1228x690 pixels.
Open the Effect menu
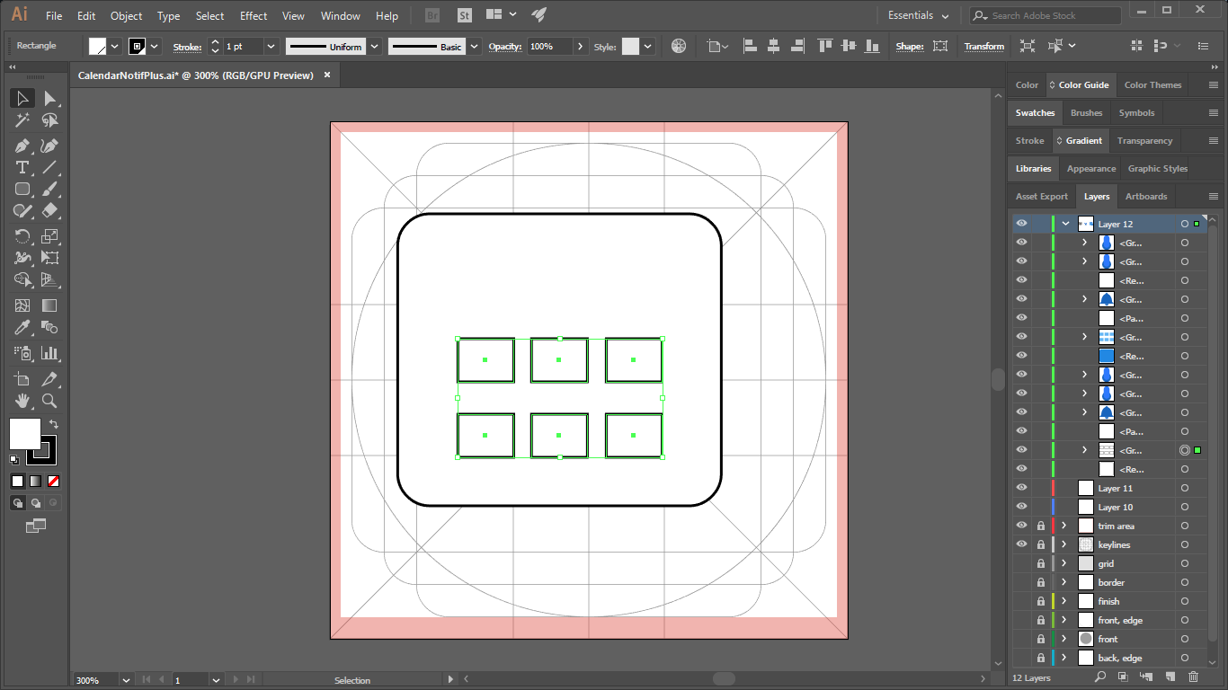(254, 16)
